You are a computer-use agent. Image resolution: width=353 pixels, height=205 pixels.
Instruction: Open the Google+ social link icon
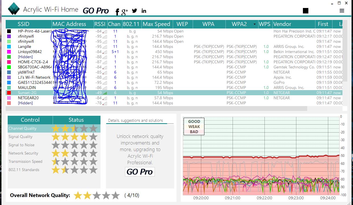[125, 12]
